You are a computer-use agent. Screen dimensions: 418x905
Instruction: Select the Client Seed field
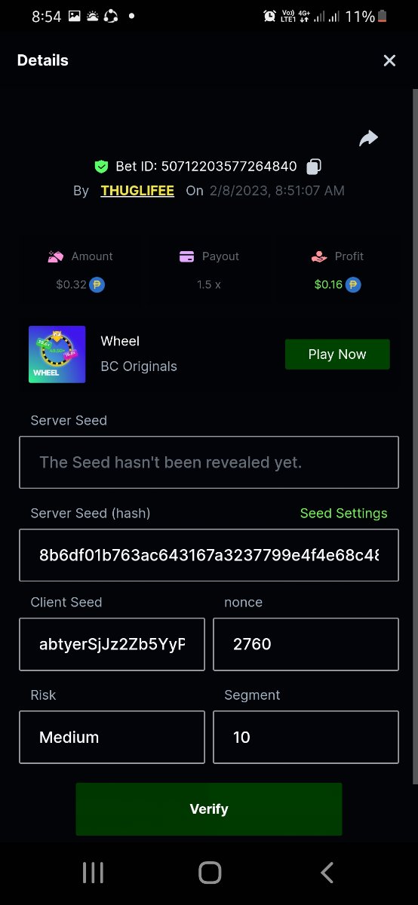(112, 644)
